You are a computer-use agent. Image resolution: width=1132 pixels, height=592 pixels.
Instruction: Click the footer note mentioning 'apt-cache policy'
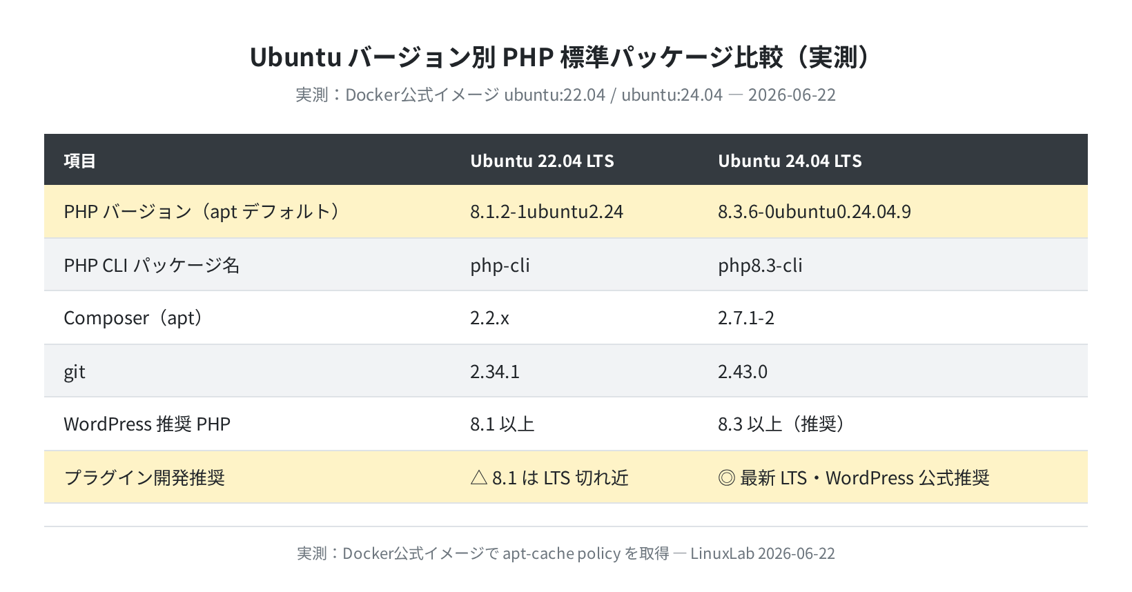pos(565,553)
